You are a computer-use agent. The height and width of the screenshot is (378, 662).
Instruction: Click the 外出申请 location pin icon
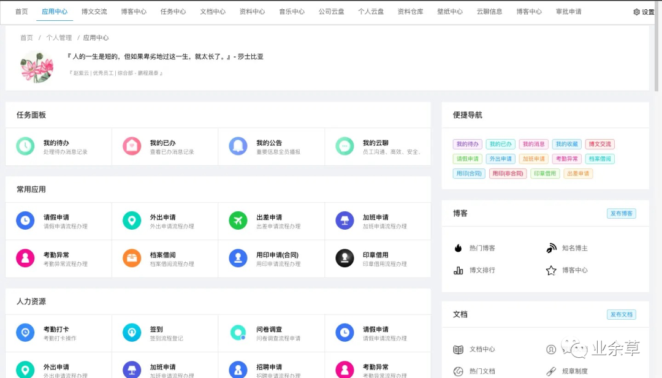[132, 221]
